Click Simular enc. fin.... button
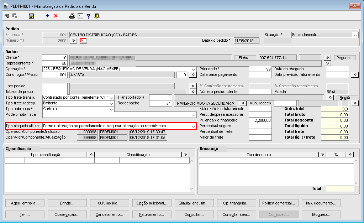This screenshot has height=223, width=364. [x=194, y=203]
